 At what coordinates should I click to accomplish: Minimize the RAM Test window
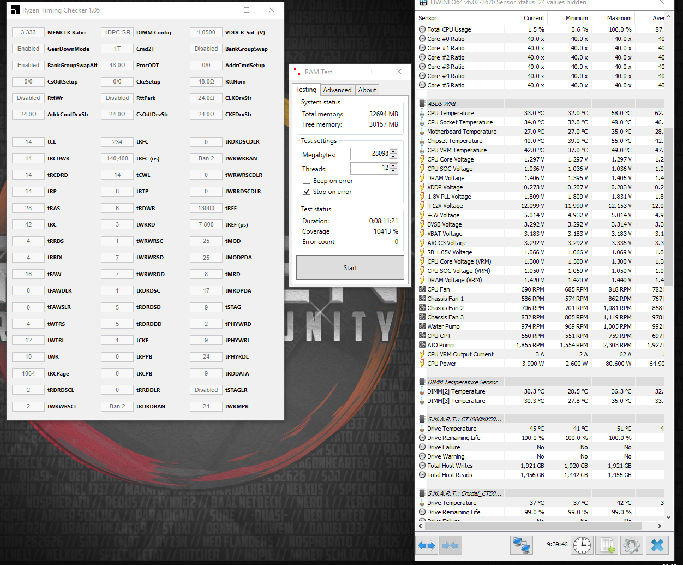coord(349,72)
